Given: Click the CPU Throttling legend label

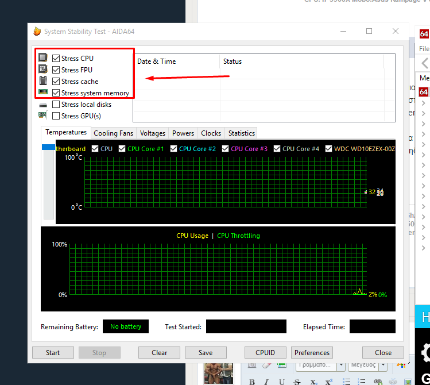Looking at the screenshot, I should click(x=238, y=236).
